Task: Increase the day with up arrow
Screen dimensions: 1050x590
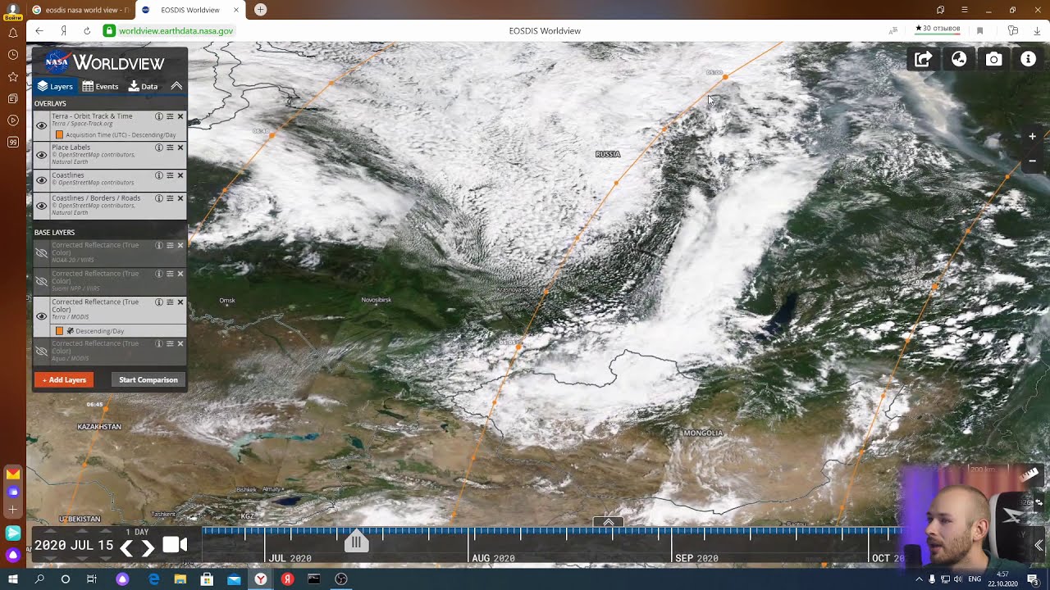Action: [x=106, y=533]
